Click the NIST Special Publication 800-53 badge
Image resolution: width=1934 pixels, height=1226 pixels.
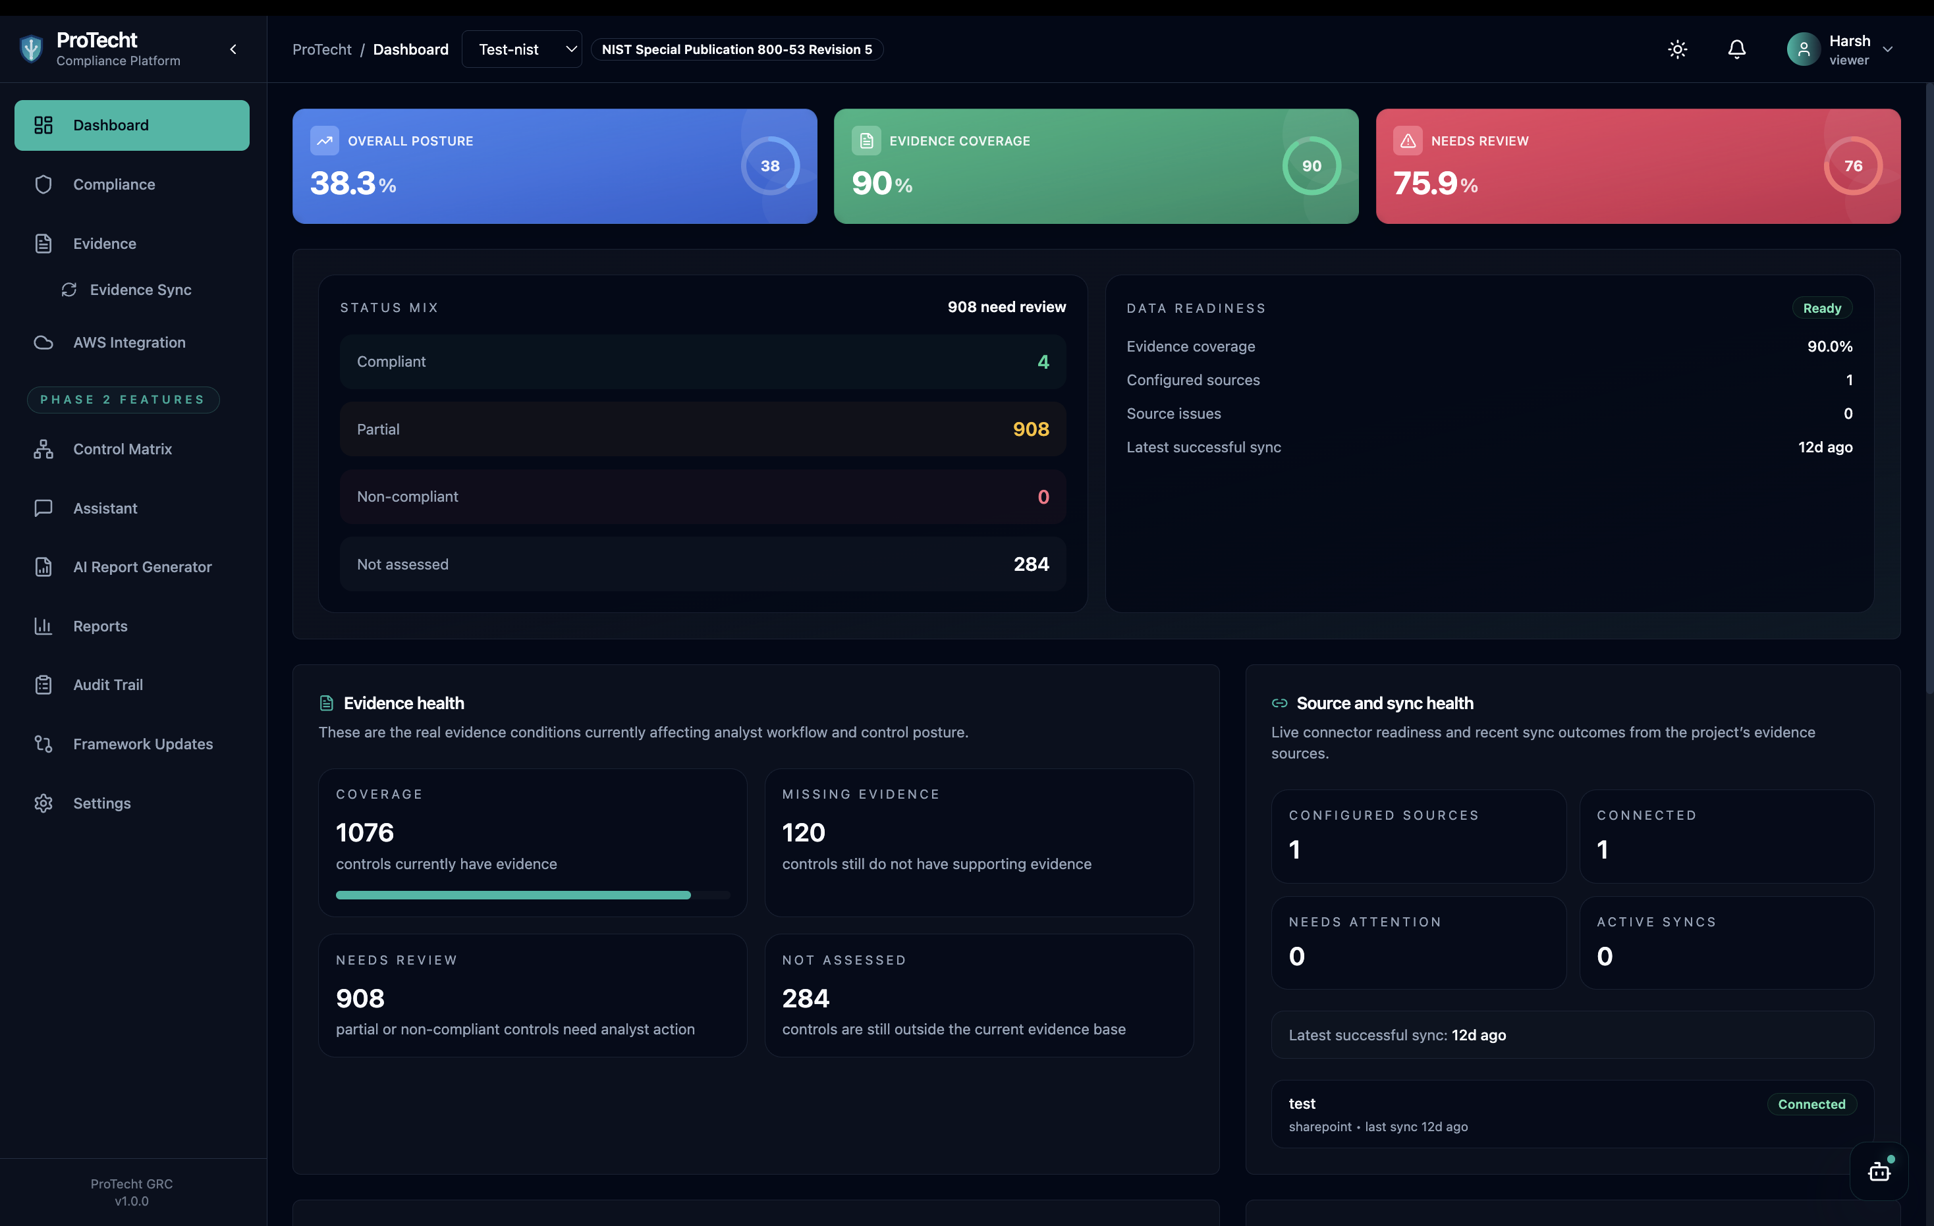[736, 49]
